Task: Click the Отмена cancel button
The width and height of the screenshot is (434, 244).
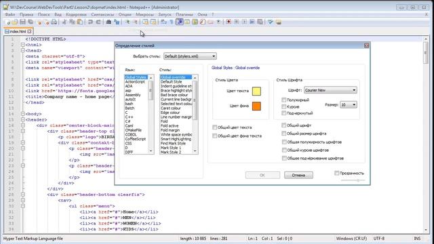Action: click(x=298, y=175)
